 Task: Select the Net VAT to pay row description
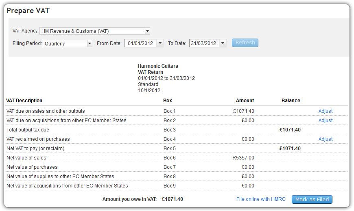pos(35,149)
